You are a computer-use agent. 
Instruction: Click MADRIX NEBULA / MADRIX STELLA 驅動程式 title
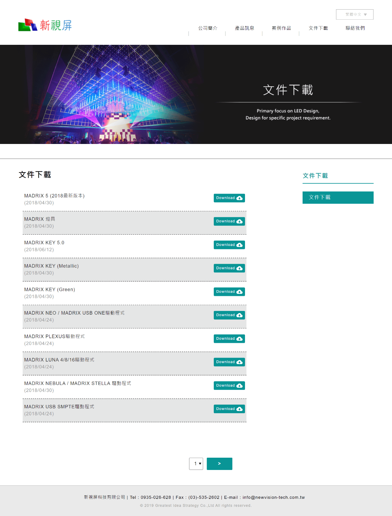click(77, 383)
